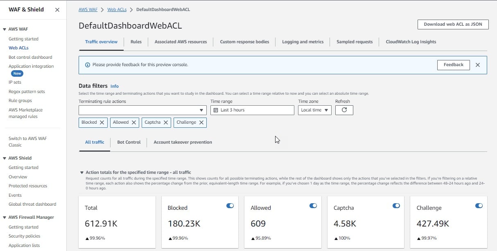The image size is (497, 251).
Task: Remove the Challenge filter chip
Action: [x=201, y=122]
